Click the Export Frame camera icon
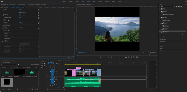This screenshot has height=92, width=187. tap(131, 57)
